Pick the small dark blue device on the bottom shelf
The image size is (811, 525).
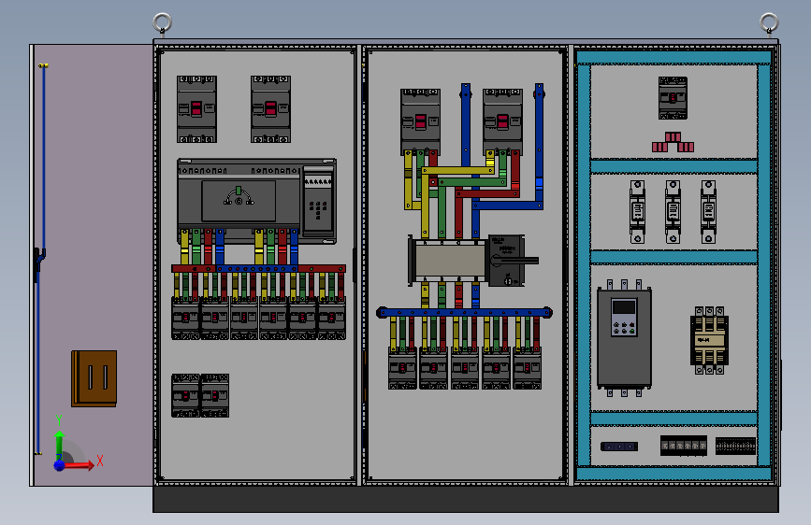pos(619,447)
